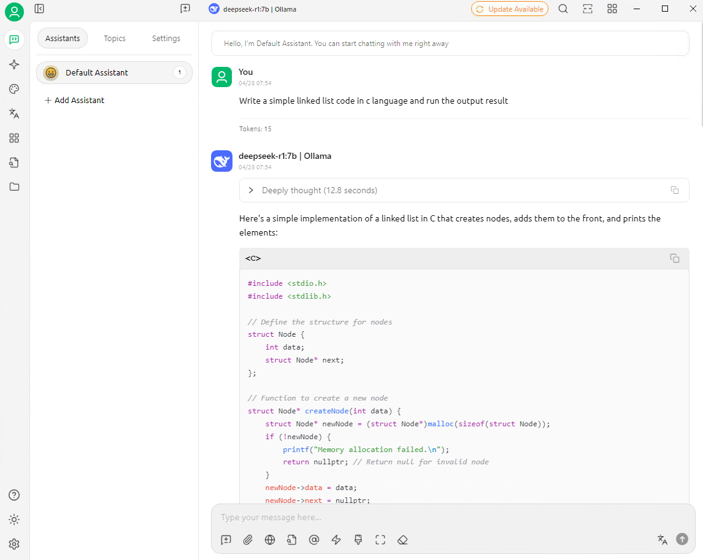Open the deepseek-r1:7b model selector
The height and width of the screenshot is (560, 703).
coord(252,9)
